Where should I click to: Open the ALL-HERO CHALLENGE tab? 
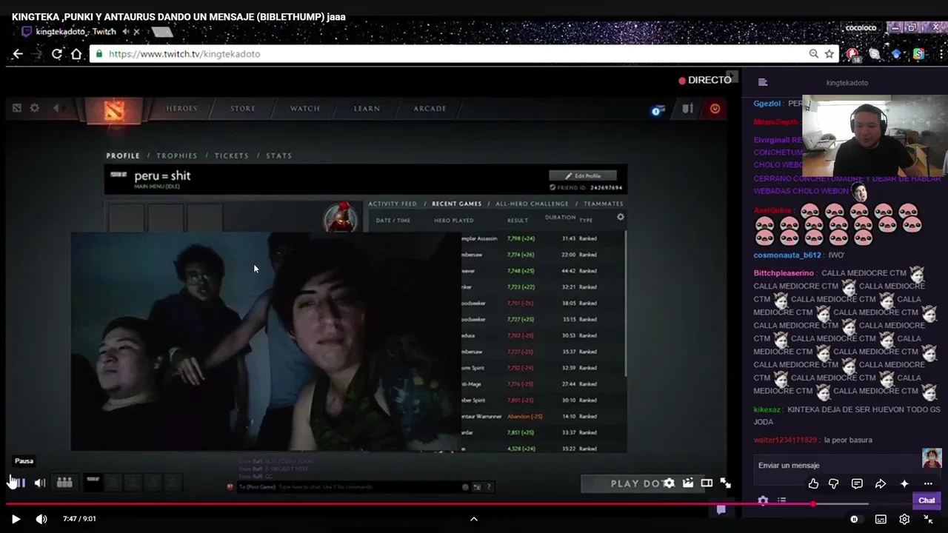(x=532, y=204)
